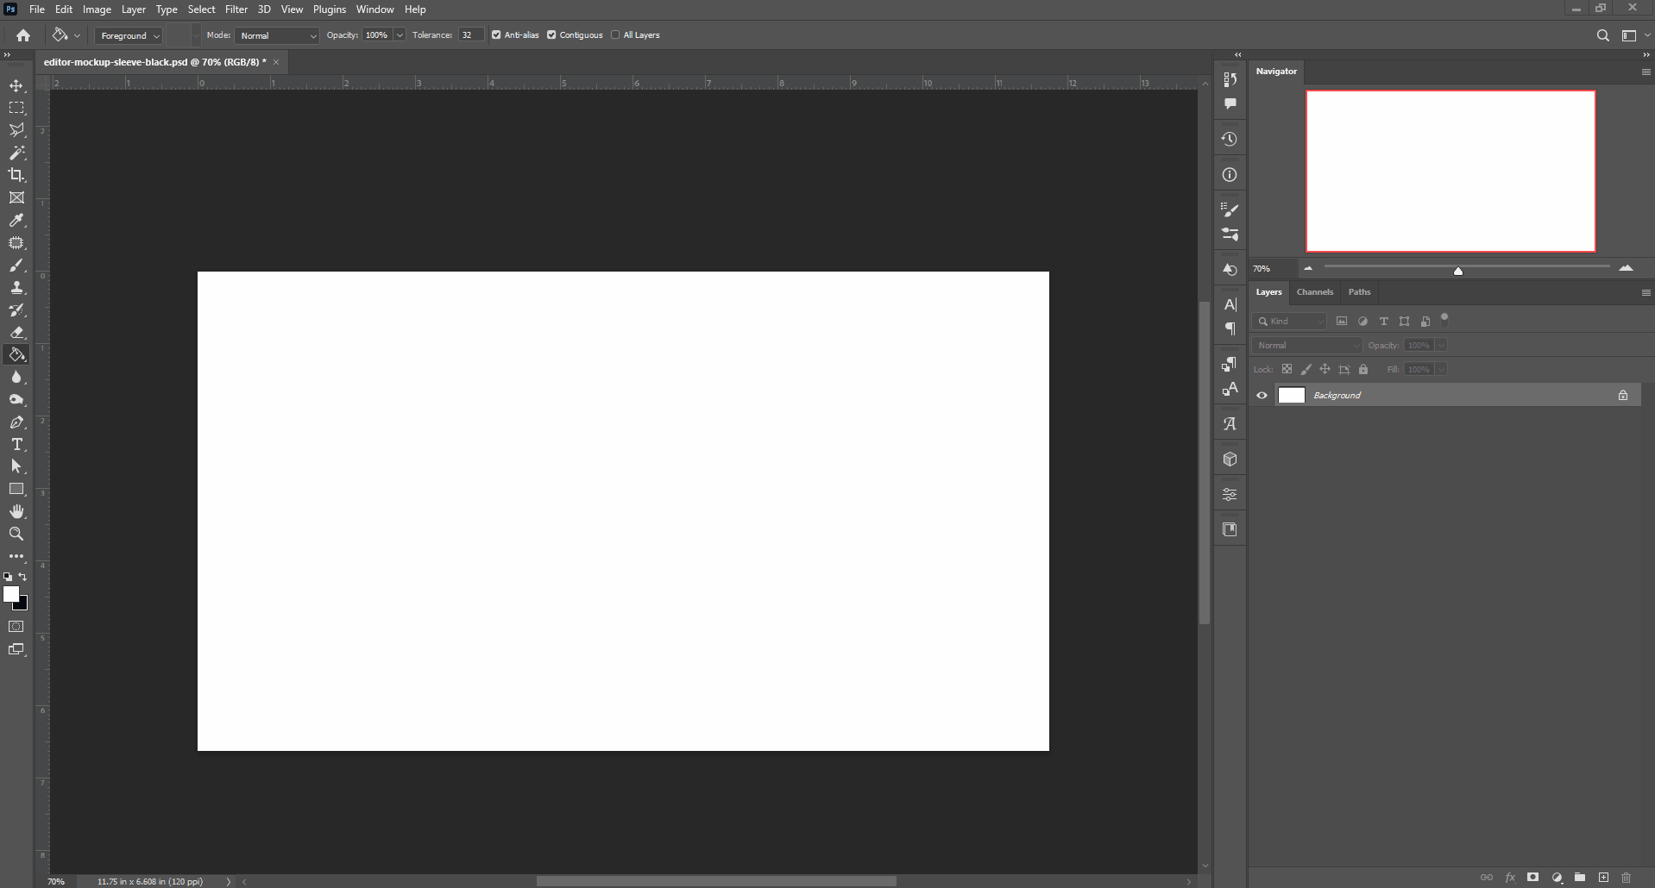This screenshot has width=1655, height=888.
Task: Enable the Anti-alias option
Action: tap(498, 34)
